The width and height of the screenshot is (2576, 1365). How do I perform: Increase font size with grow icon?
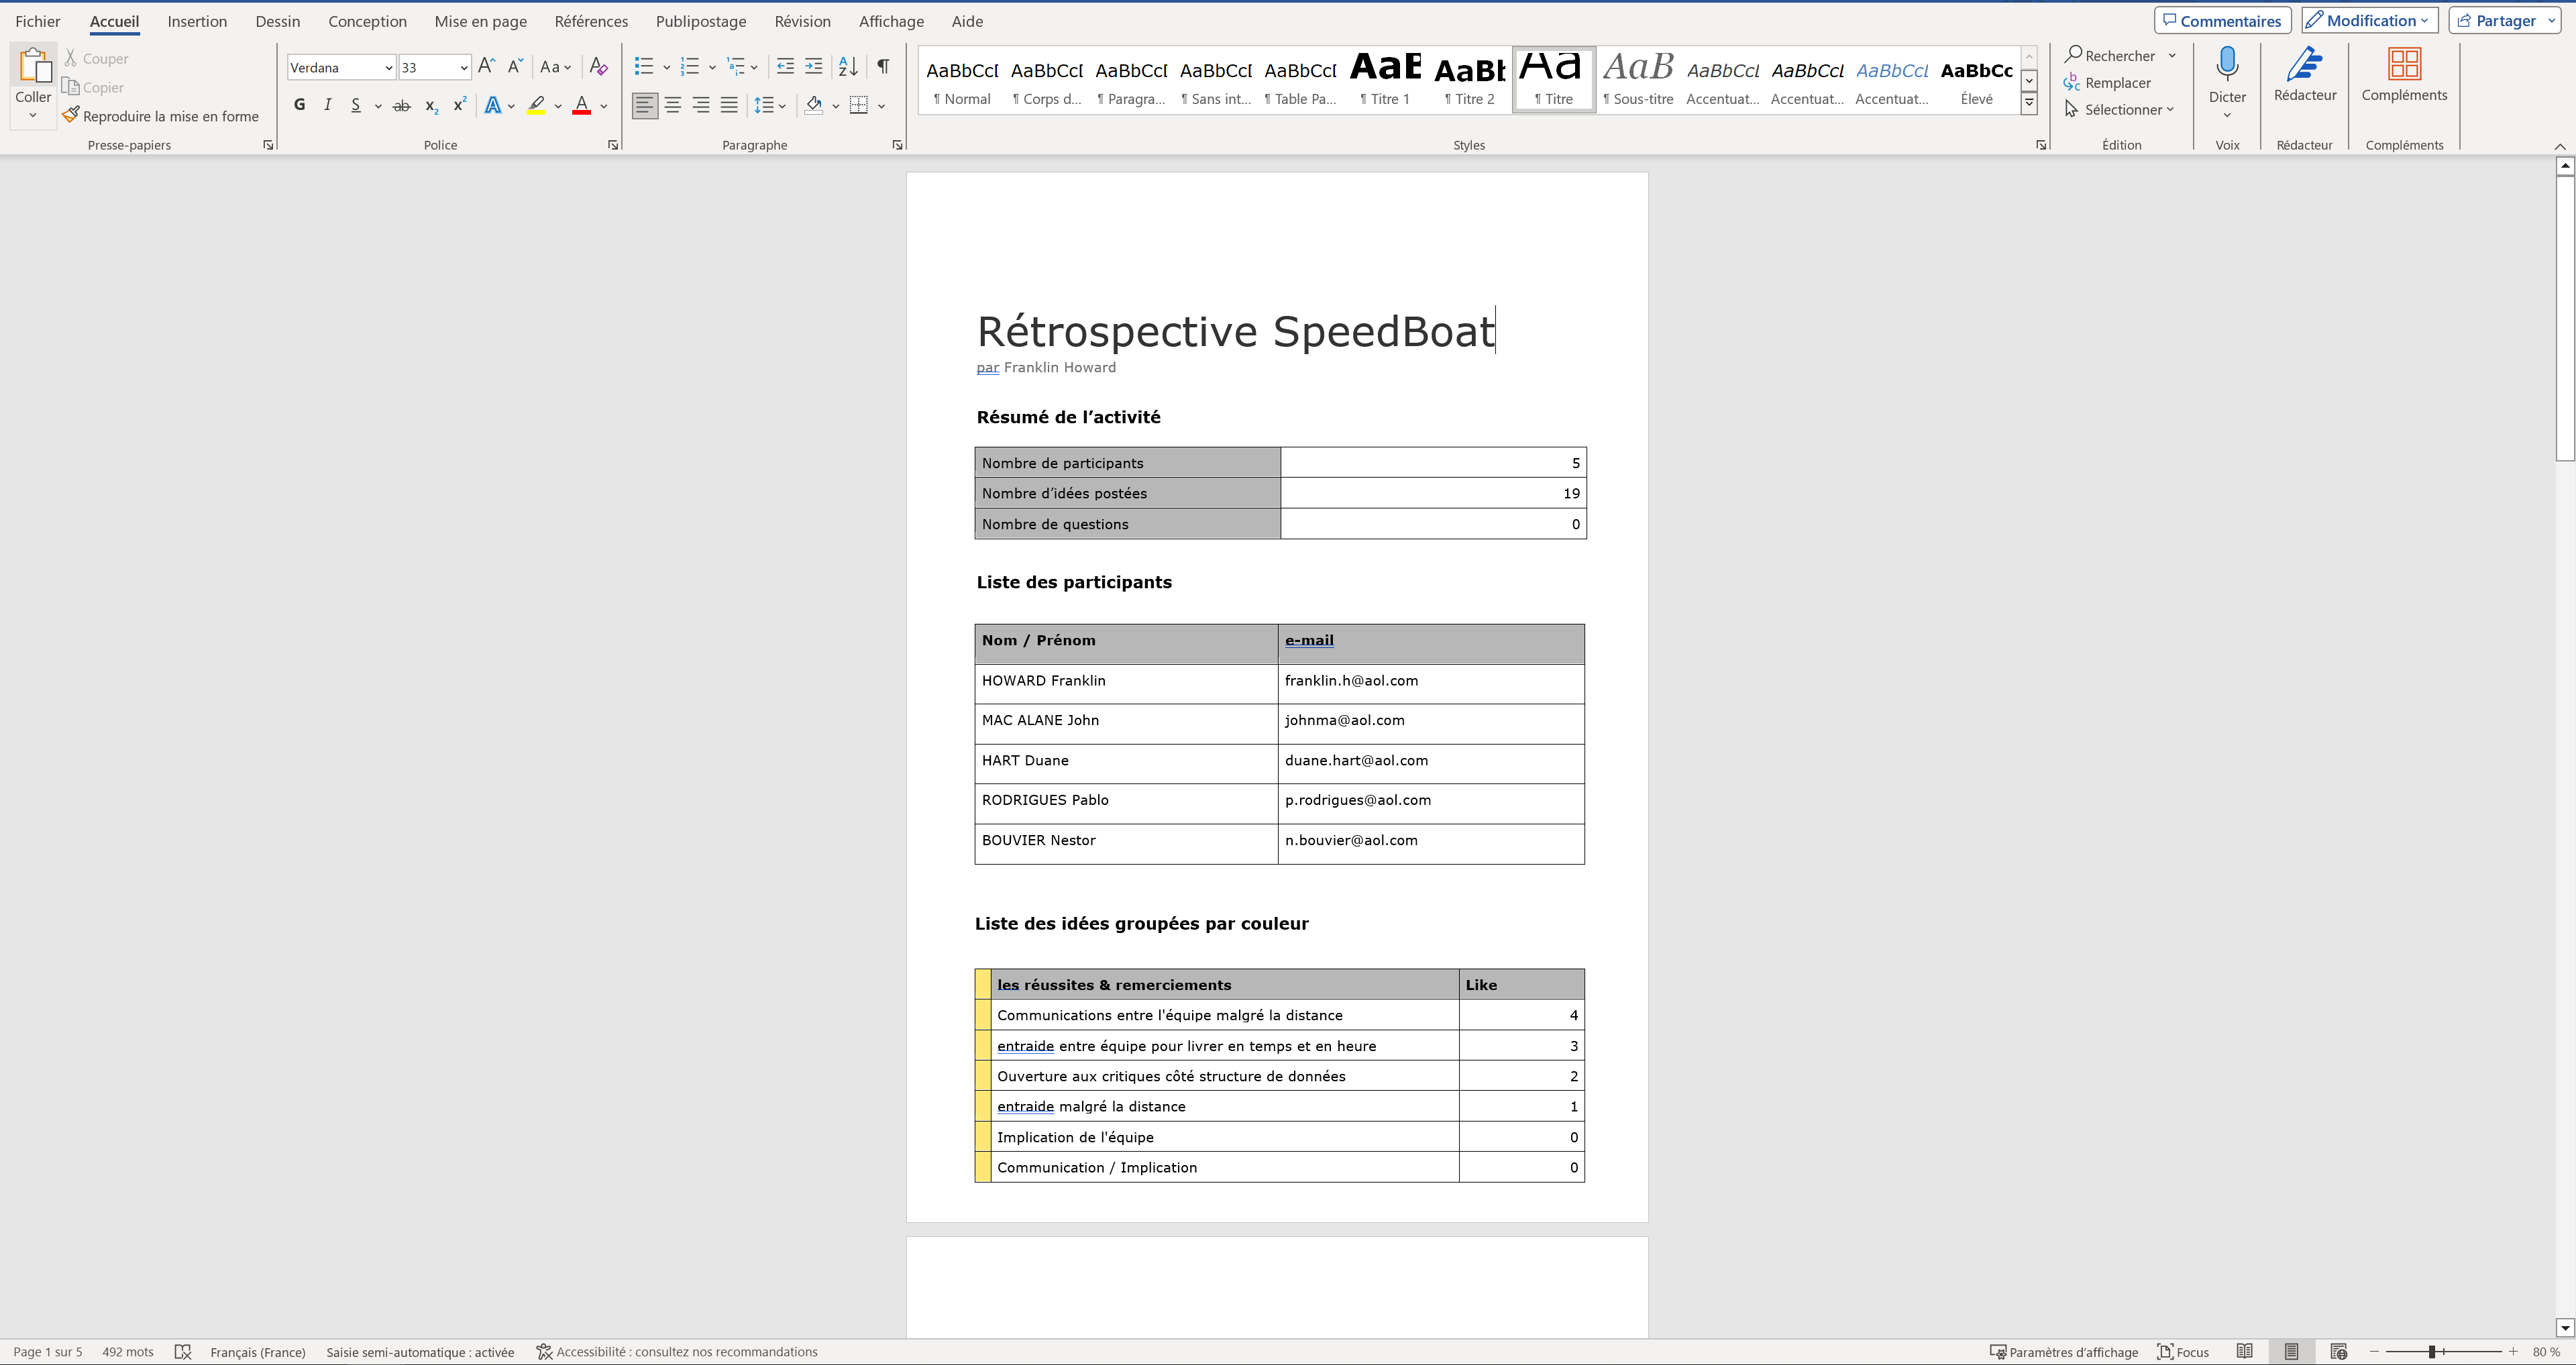point(486,67)
